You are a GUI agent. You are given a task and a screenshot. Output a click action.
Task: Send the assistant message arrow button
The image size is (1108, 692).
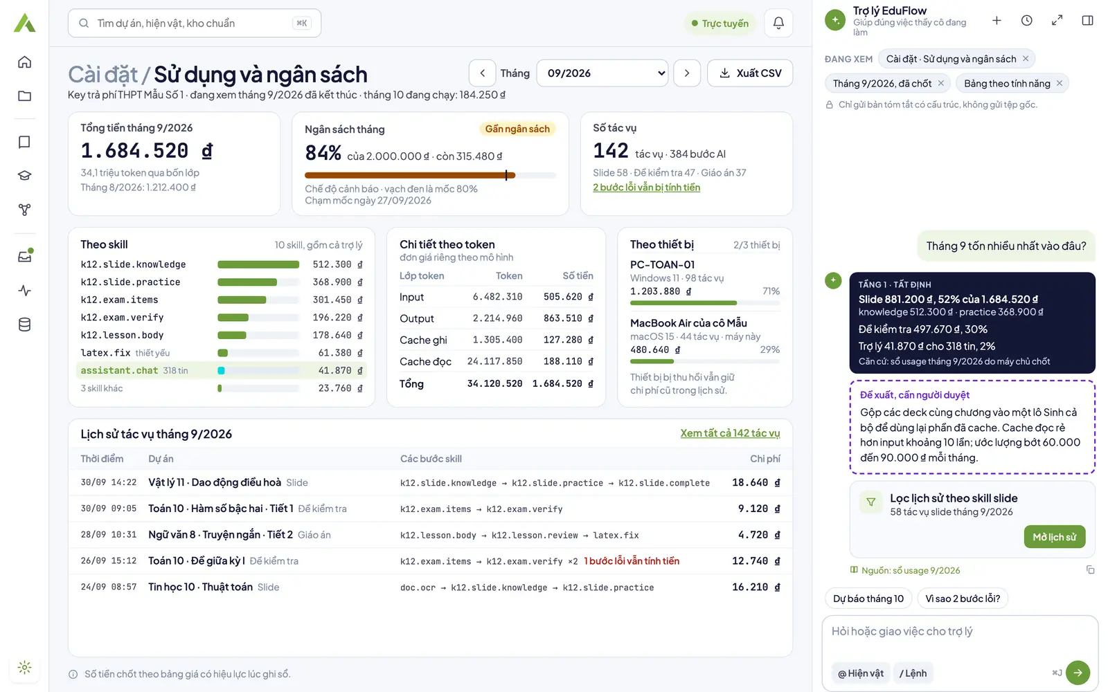click(x=1078, y=673)
